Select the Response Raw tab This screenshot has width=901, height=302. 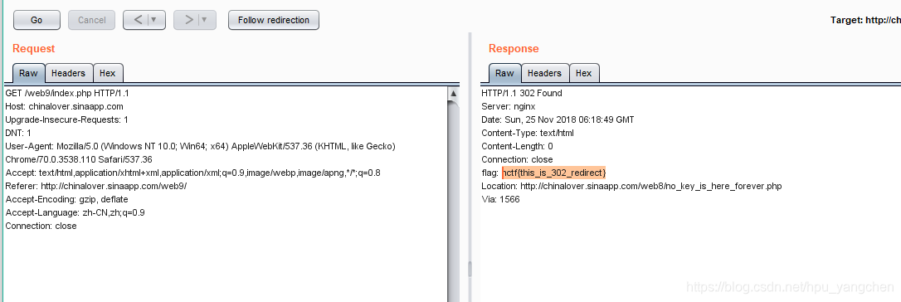tap(504, 73)
